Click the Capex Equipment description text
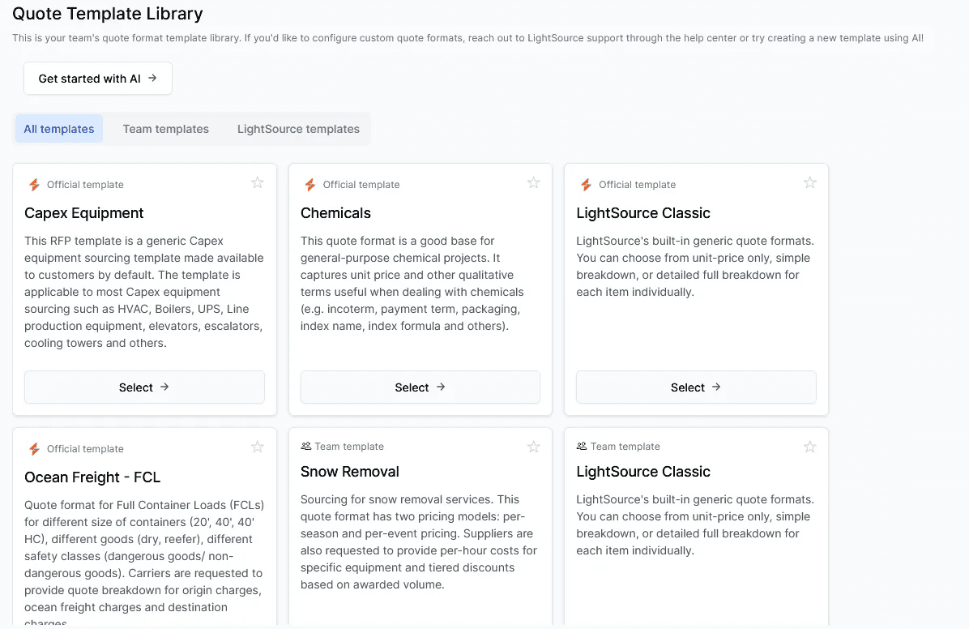969x629 pixels. tap(144, 292)
